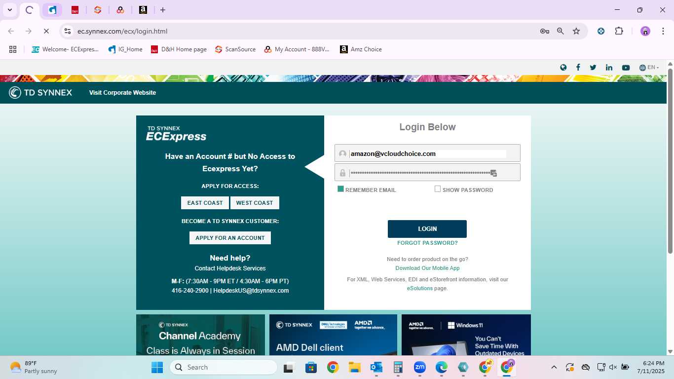
Task: Open TD SYNNEX YouTube channel
Action: (626, 68)
